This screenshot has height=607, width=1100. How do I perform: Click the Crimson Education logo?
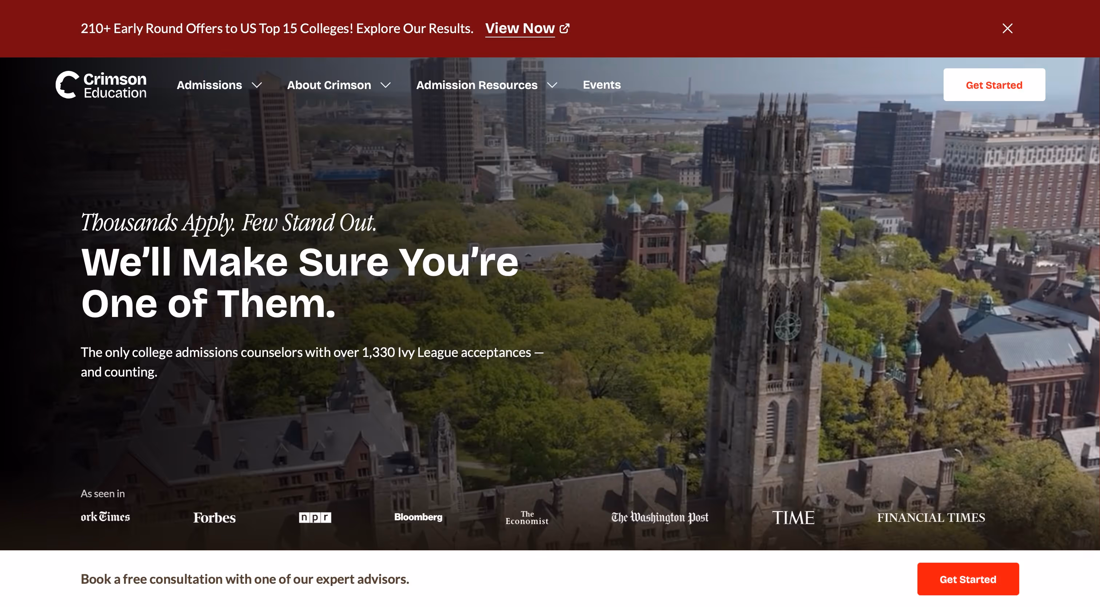click(101, 85)
